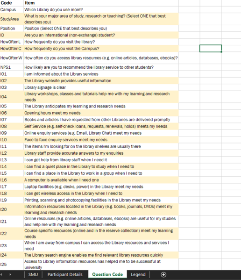Image resolution: width=241 pixels, height=280 pixels.
Task: Select 'Books and articles I have requested' cell
Action: pos(101,120)
